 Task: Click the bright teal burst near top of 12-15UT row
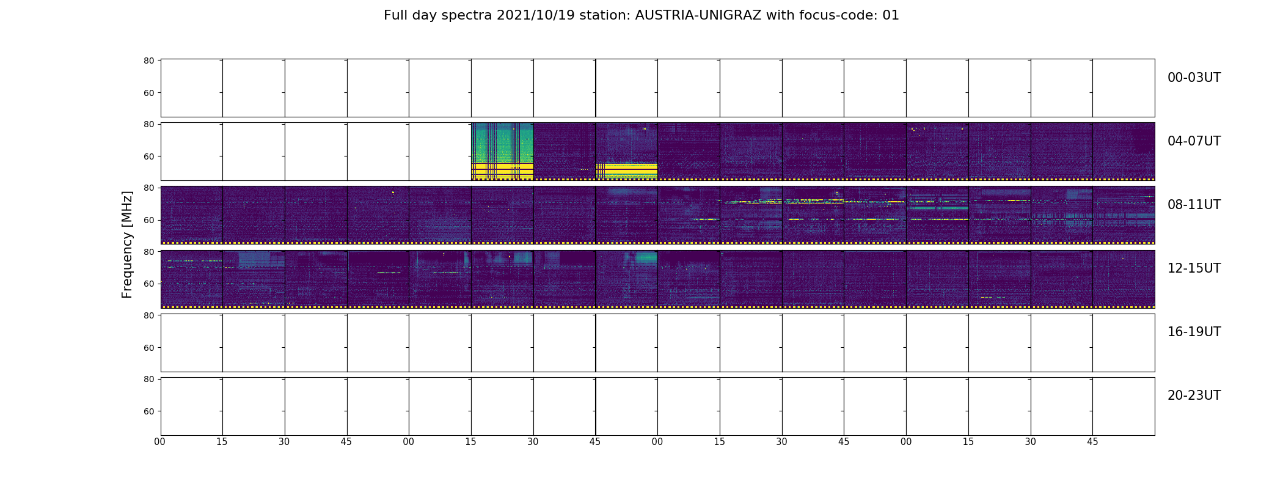[646, 257]
